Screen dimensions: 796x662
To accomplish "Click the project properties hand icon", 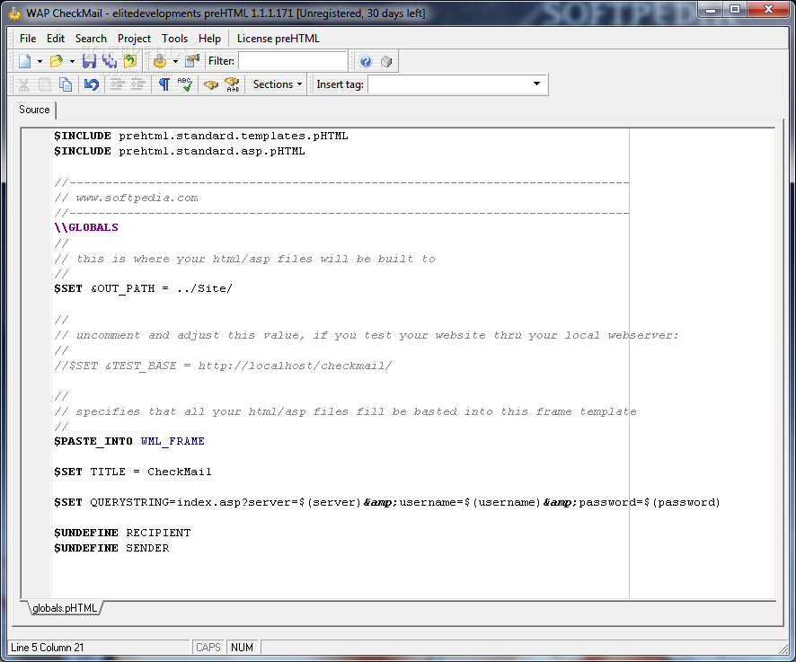I will click(x=192, y=61).
